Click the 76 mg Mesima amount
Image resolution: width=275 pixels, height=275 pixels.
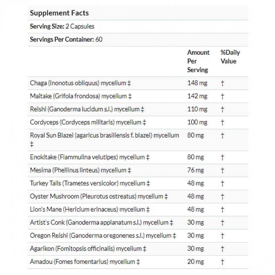(196, 170)
